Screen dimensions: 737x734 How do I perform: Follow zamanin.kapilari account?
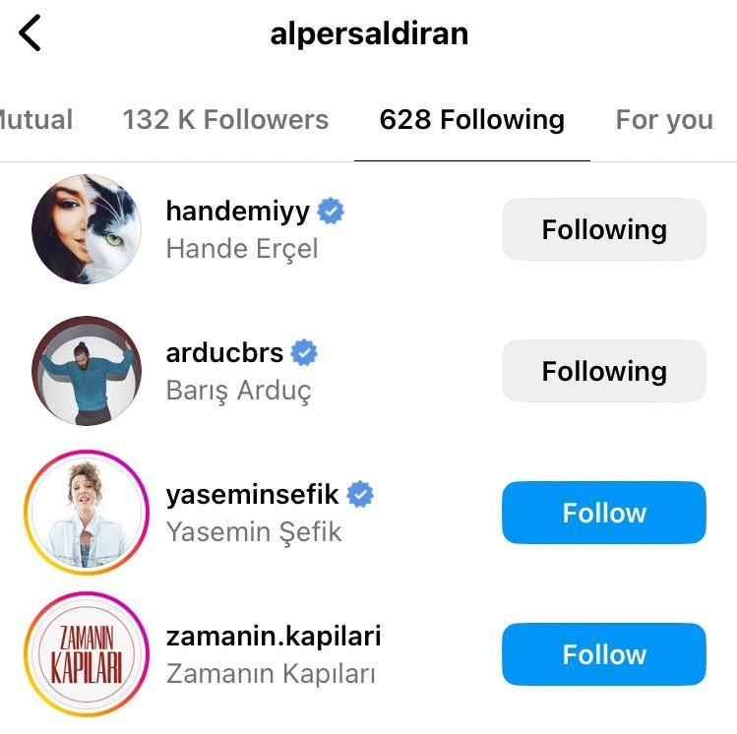pyautogui.click(x=604, y=654)
